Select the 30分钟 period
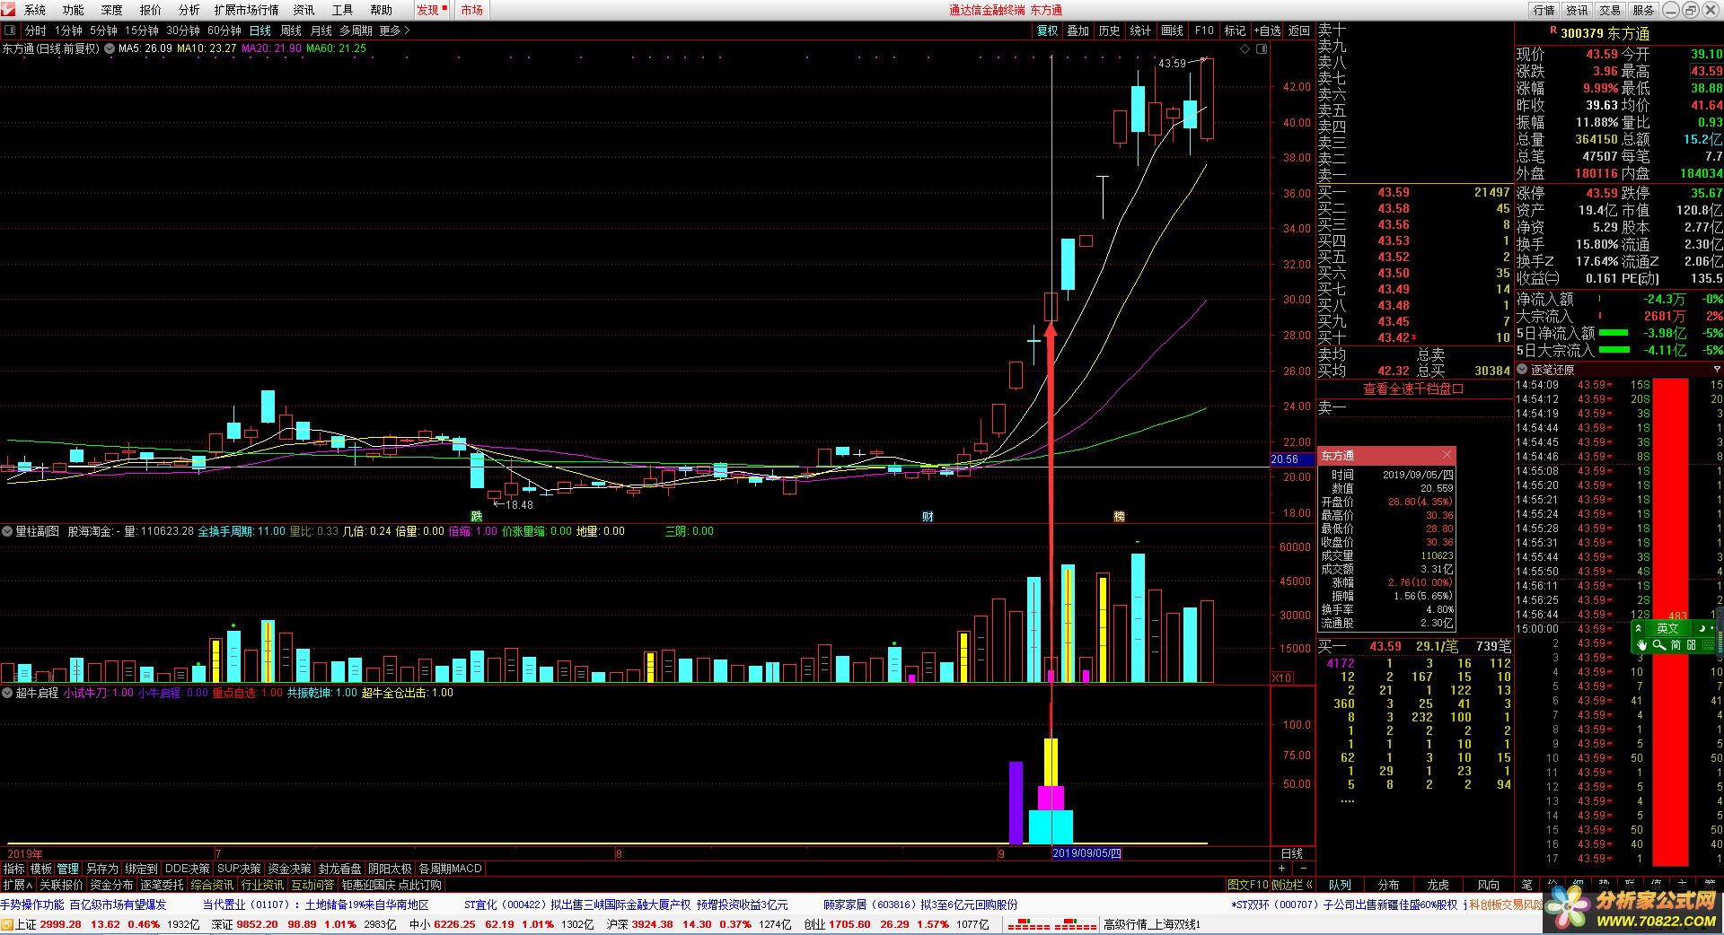This screenshot has height=935, width=1724. click(183, 31)
